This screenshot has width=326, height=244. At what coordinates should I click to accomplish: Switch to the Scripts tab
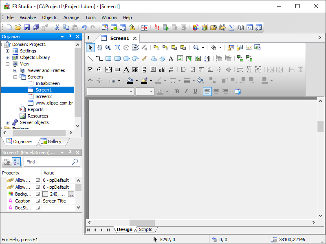click(x=146, y=229)
